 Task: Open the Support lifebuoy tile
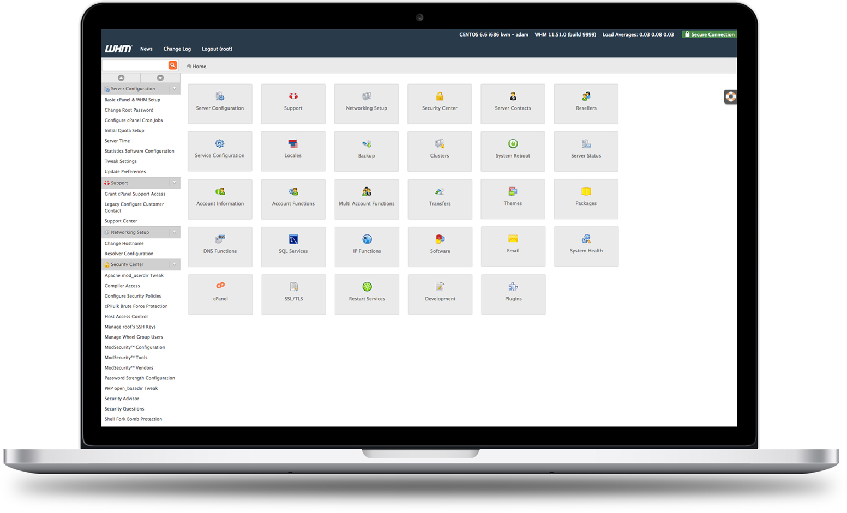click(293, 104)
